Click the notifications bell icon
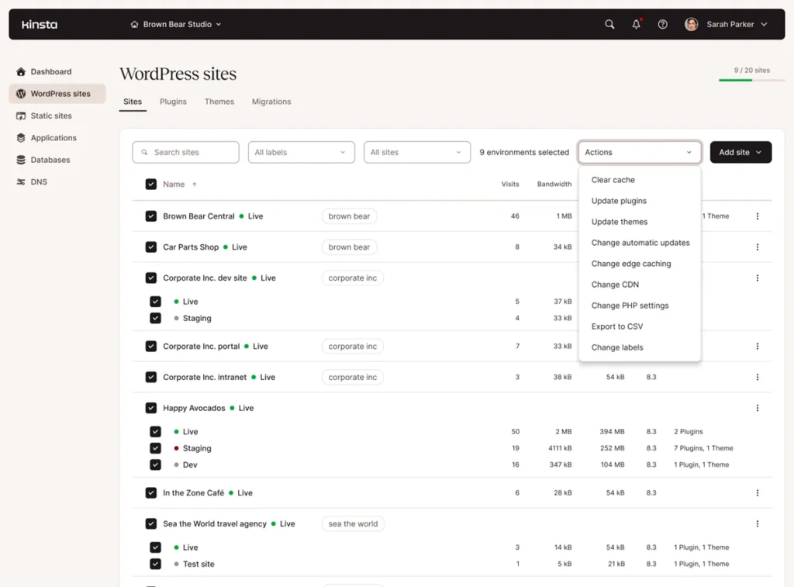 [636, 24]
